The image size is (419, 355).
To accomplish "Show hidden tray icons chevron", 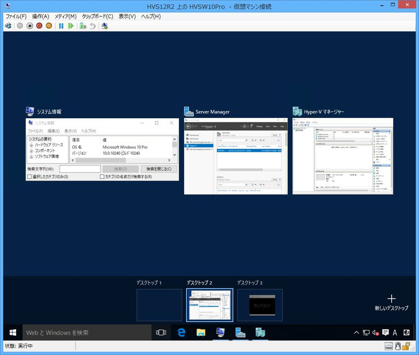I will pos(357,333).
